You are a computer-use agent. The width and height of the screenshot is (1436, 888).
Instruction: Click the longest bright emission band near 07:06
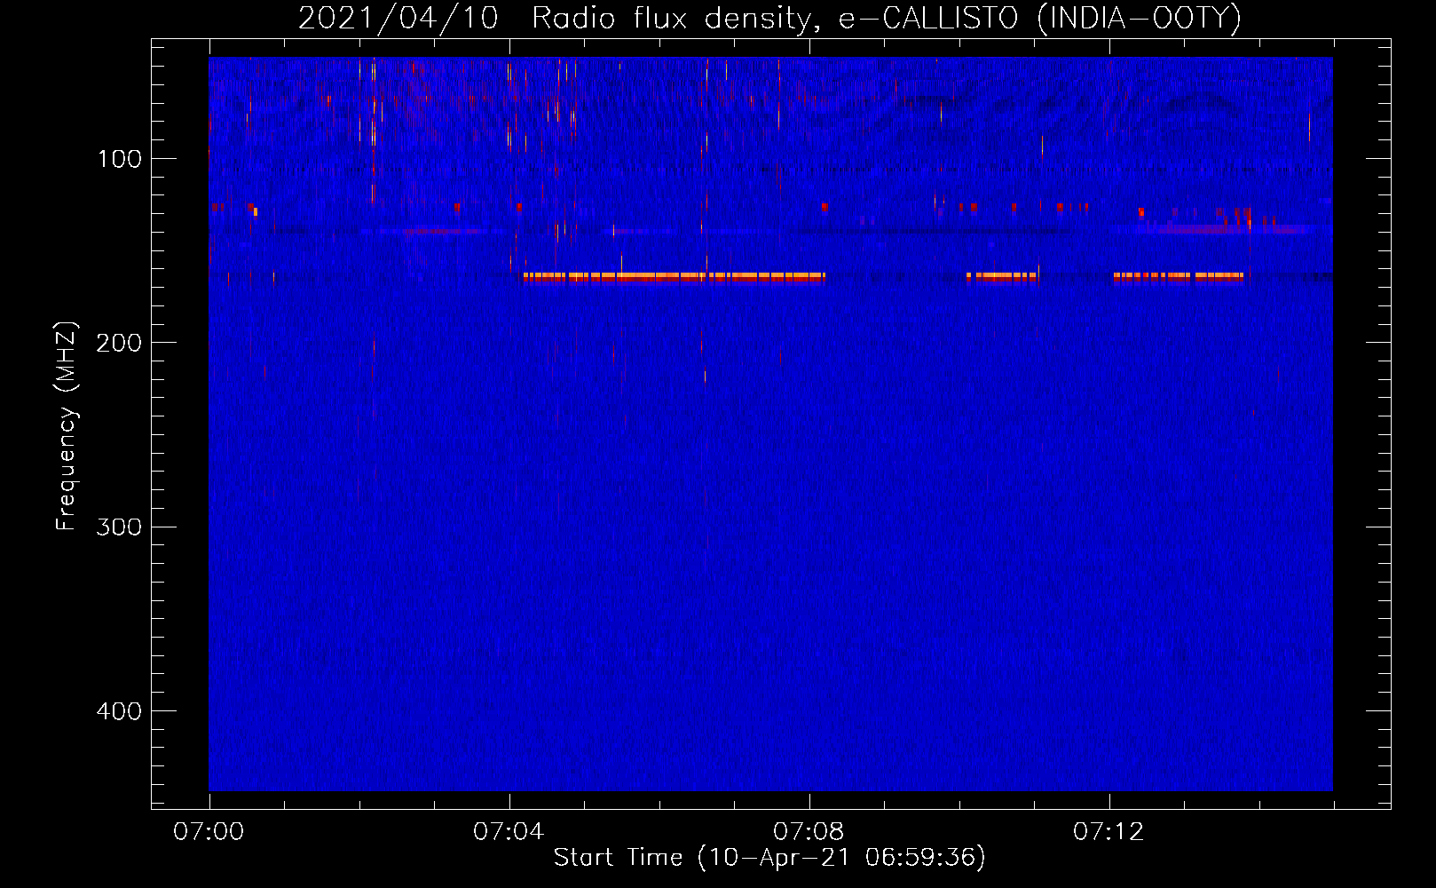(x=675, y=277)
